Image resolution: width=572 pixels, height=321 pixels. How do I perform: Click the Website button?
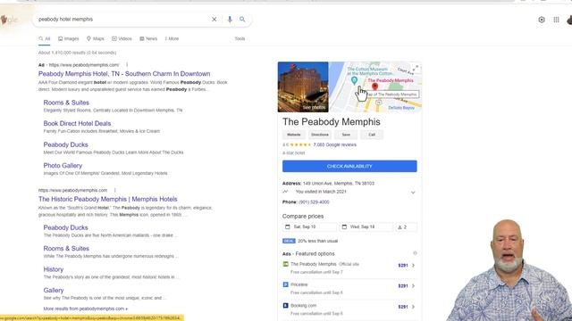(x=294, y=135)
